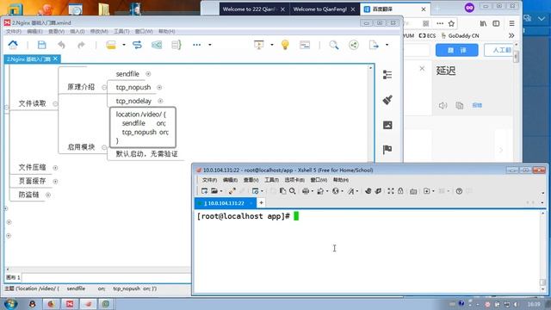Add a new Xshell session tab with plus
Viewport: 551px width, 310px height.
(261, 203)
